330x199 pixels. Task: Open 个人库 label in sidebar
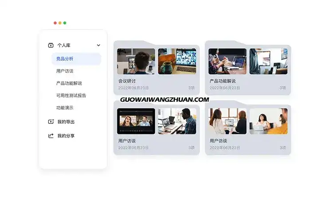tap(64, 45)
